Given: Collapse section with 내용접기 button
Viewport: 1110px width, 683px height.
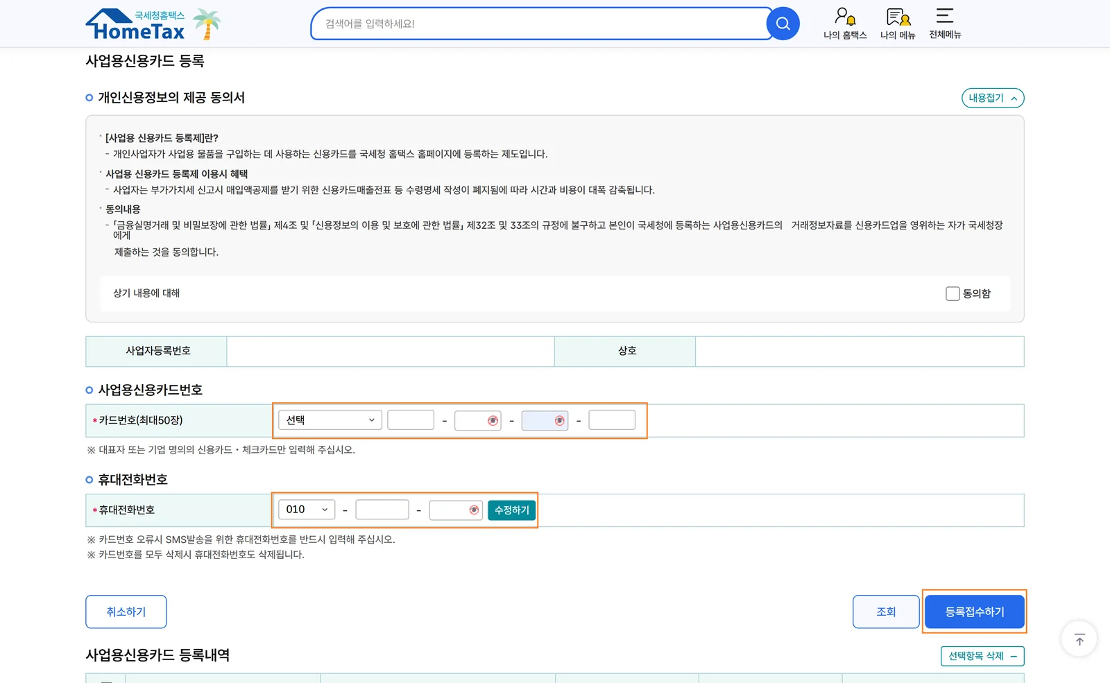Looking at the screenshot, I should tap(993, 98).
